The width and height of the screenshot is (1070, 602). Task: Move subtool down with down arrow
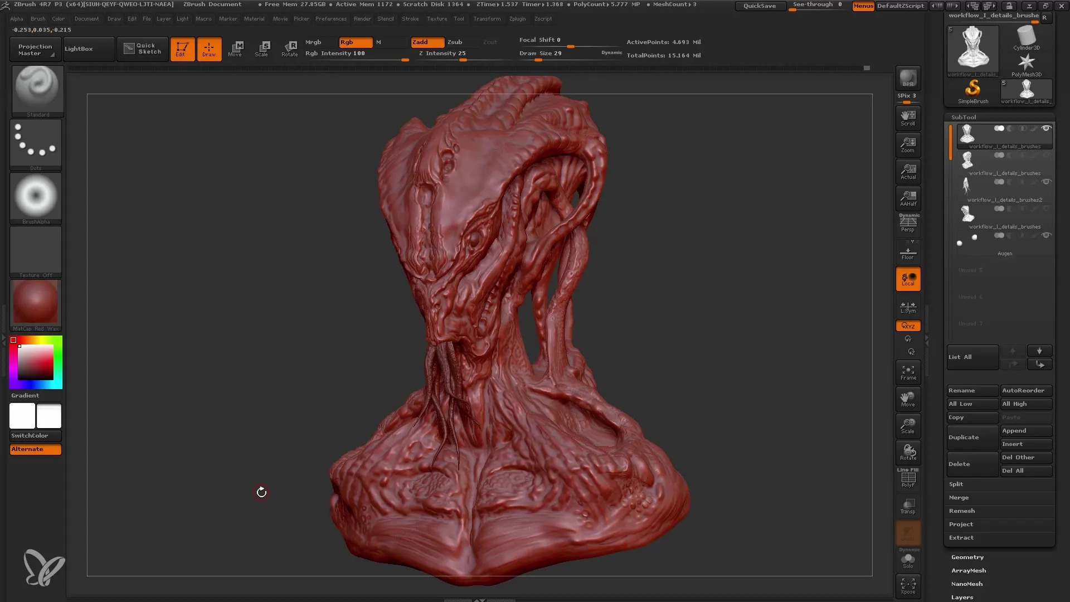1039,351
